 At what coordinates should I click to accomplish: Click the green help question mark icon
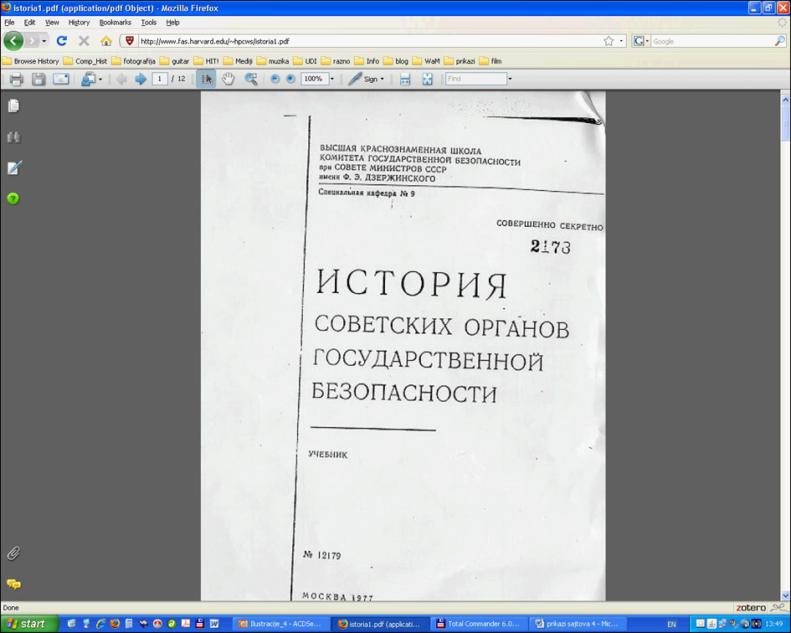(13, 198)
